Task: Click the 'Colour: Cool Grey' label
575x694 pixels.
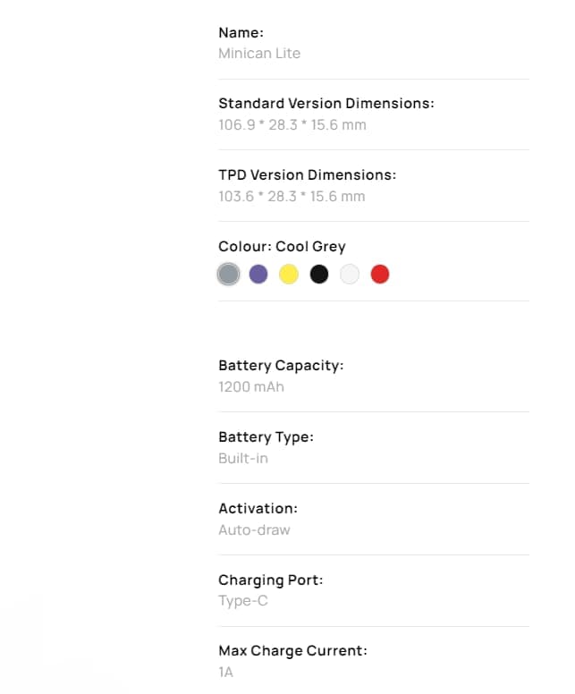Action: (x=282, y=247)
